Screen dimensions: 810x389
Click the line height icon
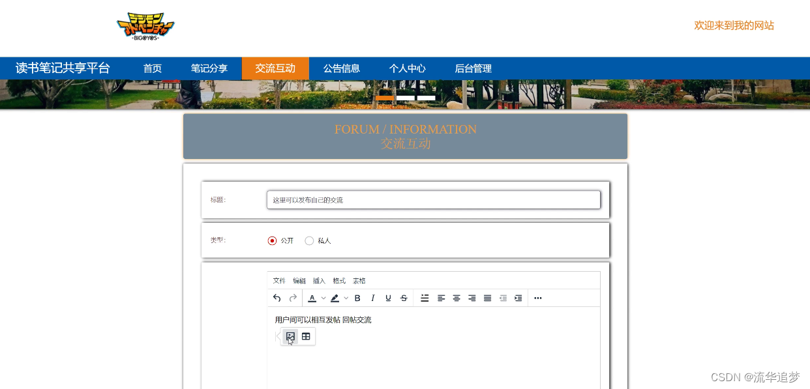(425, 298)
